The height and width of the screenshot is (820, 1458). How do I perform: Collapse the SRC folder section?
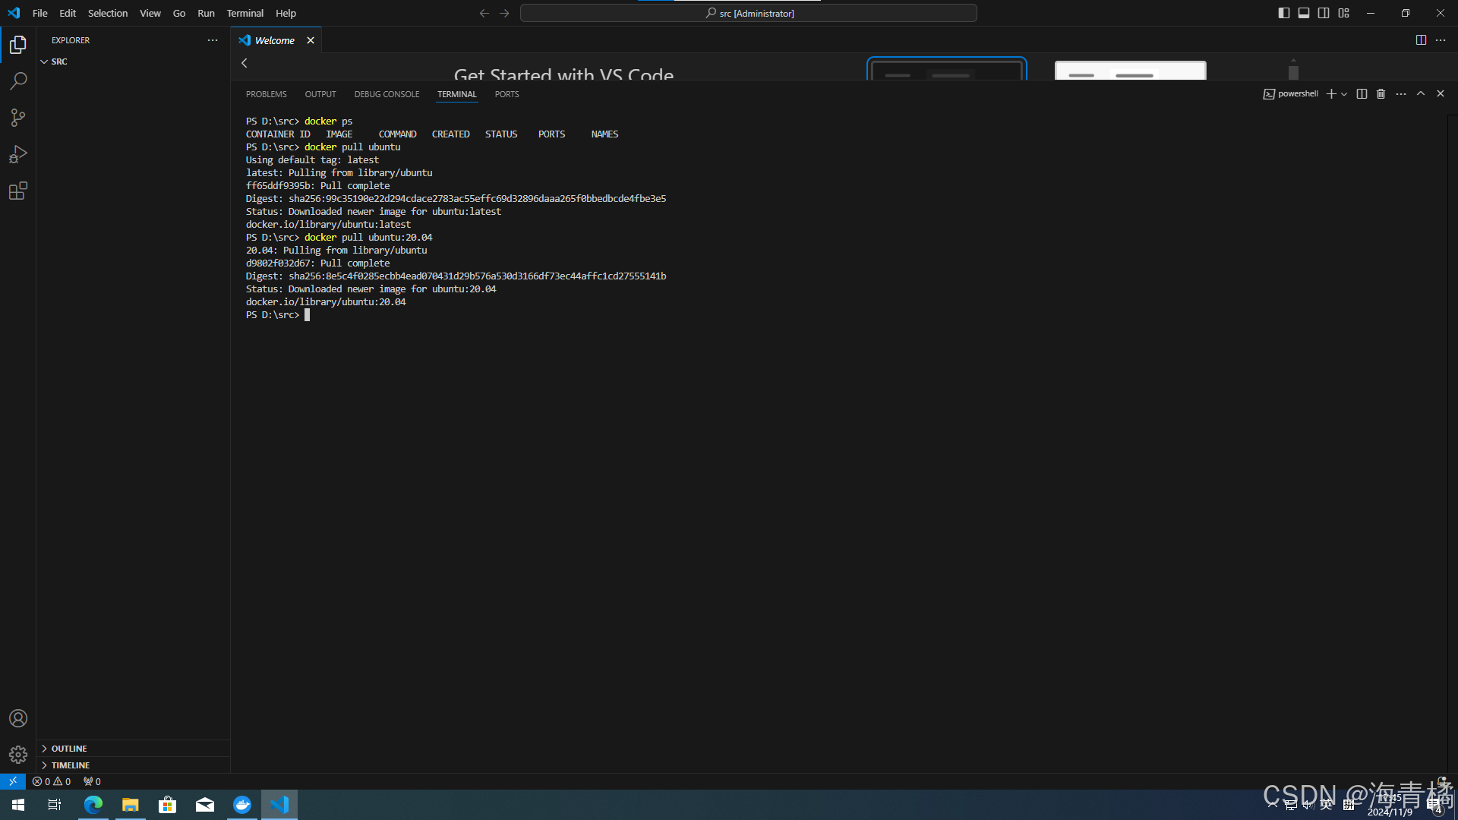click(x=133, y=61)
